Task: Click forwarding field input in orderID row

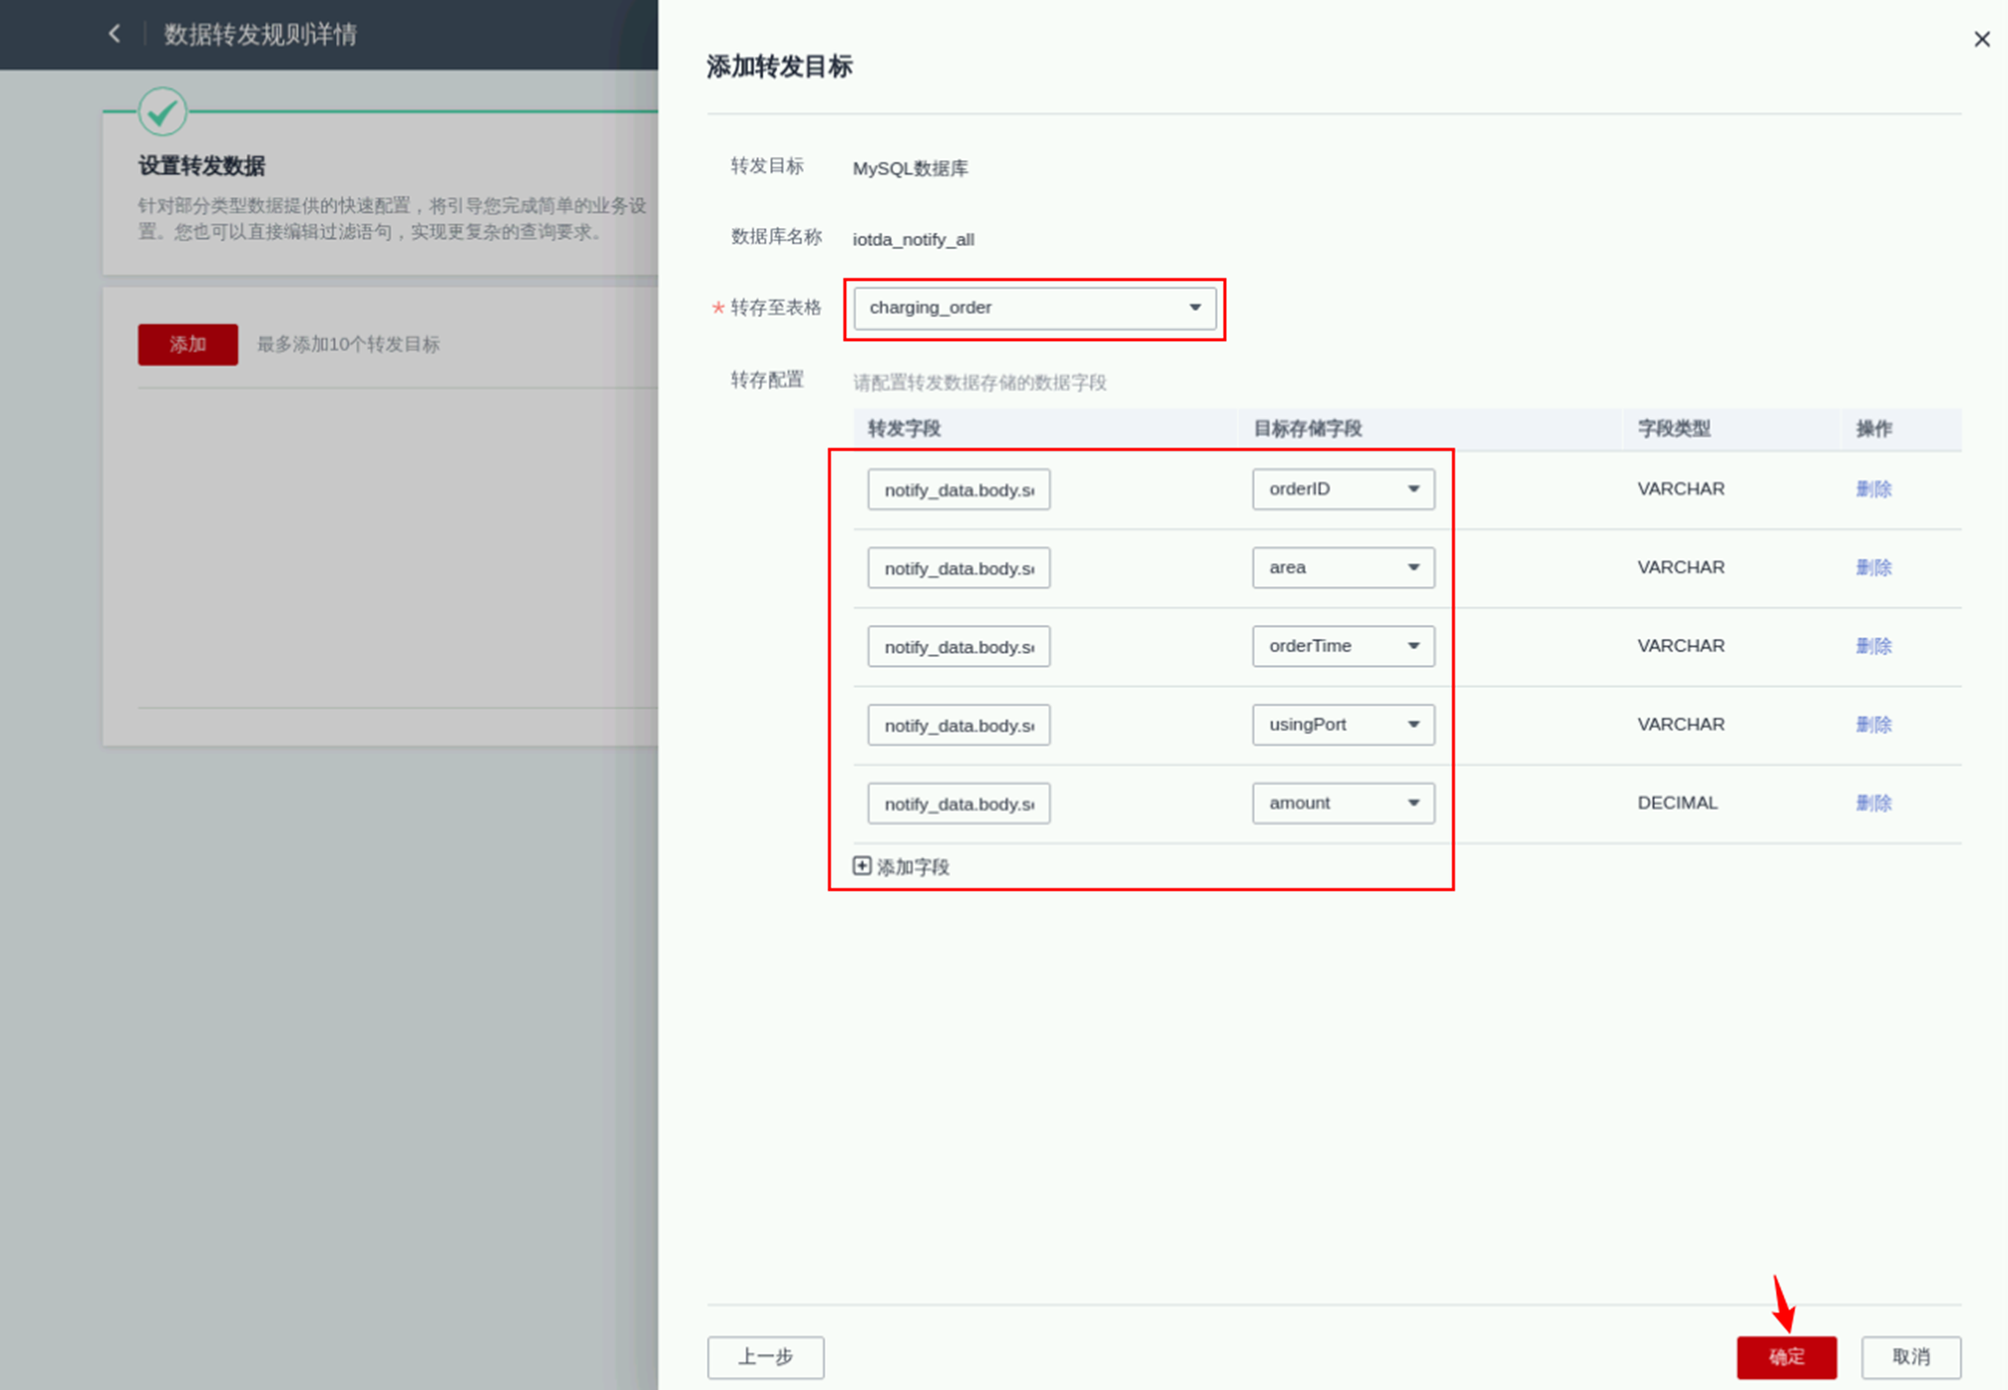Action: (958, 489)
